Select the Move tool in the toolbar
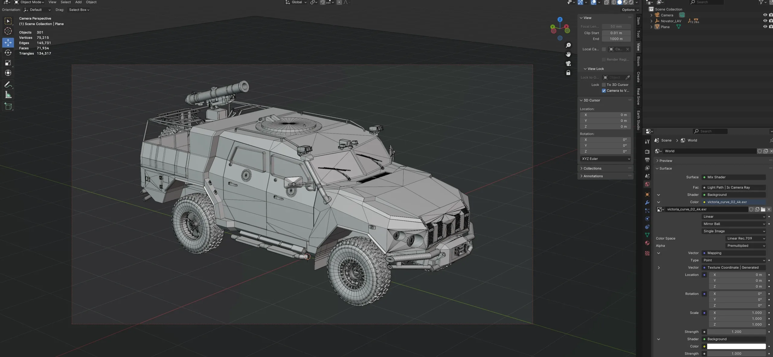Screen dimensions: 773x357 click(x=8, y=43)
